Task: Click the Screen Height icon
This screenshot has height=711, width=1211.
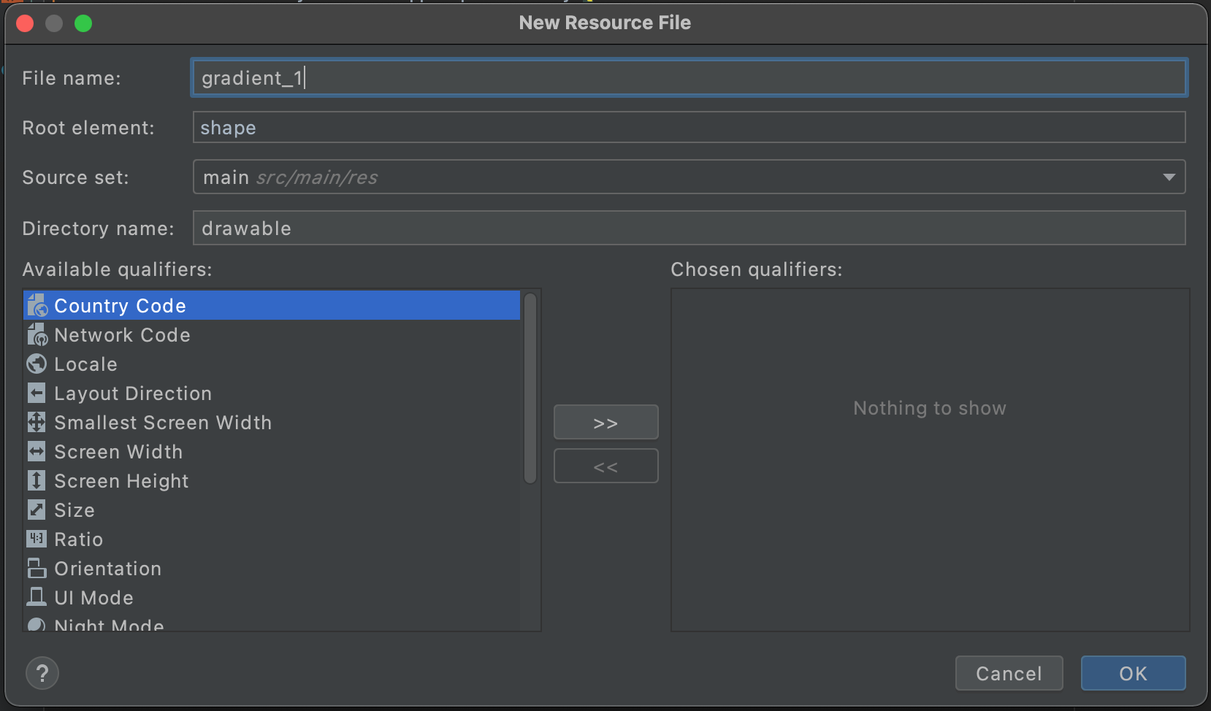Action: coord(37,480)
